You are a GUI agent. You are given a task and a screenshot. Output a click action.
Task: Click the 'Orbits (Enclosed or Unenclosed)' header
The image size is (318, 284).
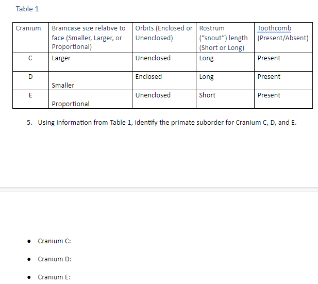coord(164,38)
